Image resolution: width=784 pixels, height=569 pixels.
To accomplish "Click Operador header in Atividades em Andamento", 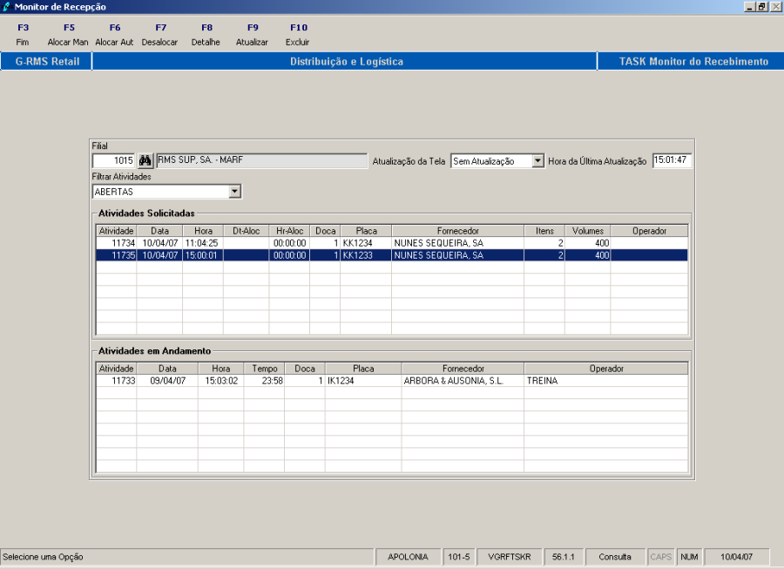I will (x=606, y=368).
